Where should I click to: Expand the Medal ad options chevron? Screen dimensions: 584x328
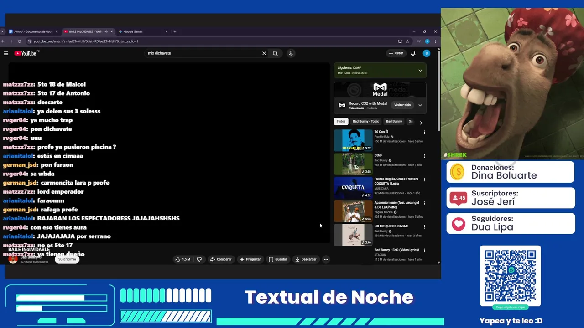pos(420,105)
